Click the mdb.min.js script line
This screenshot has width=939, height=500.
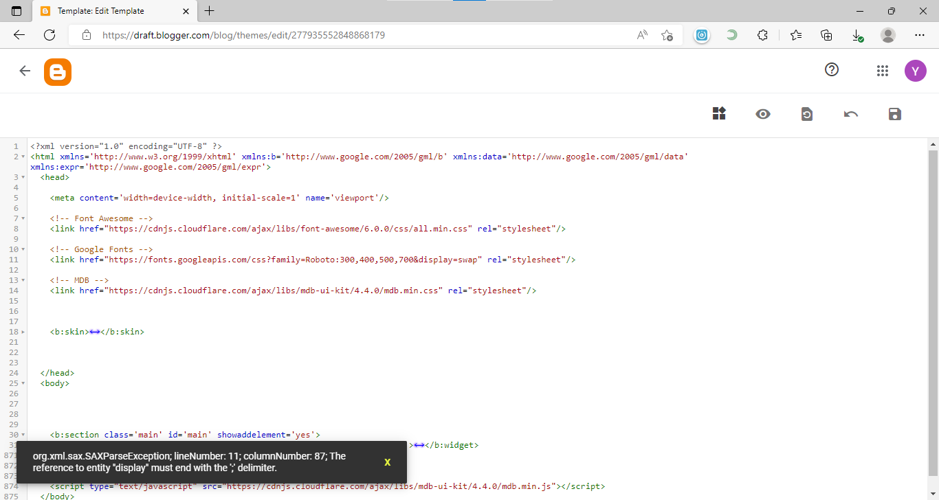coord(327,486)
